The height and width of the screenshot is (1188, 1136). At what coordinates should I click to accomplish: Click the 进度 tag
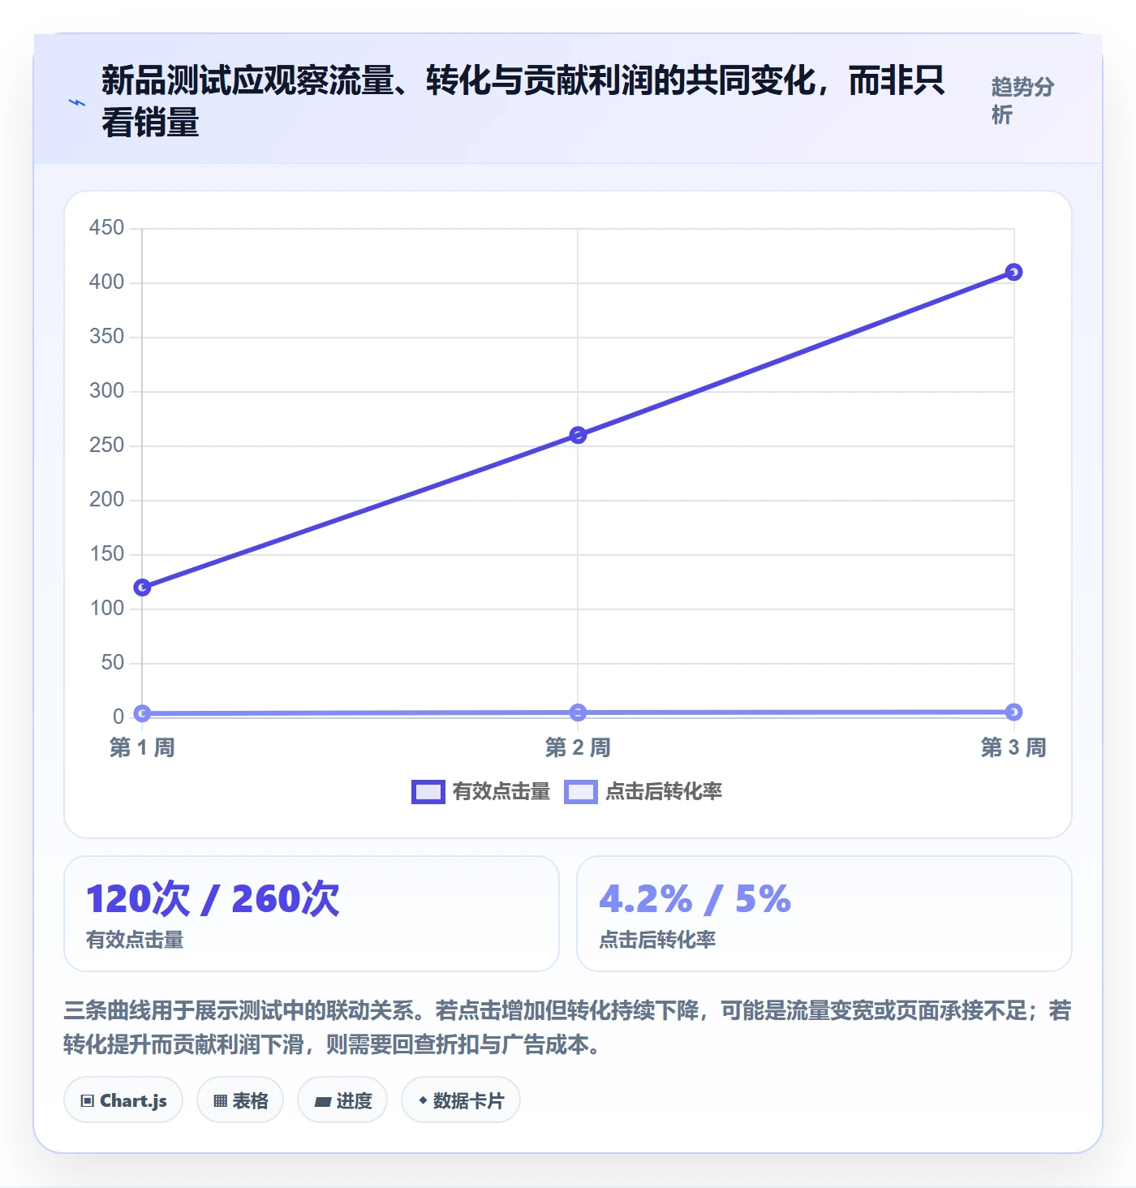click(342, 1100)
